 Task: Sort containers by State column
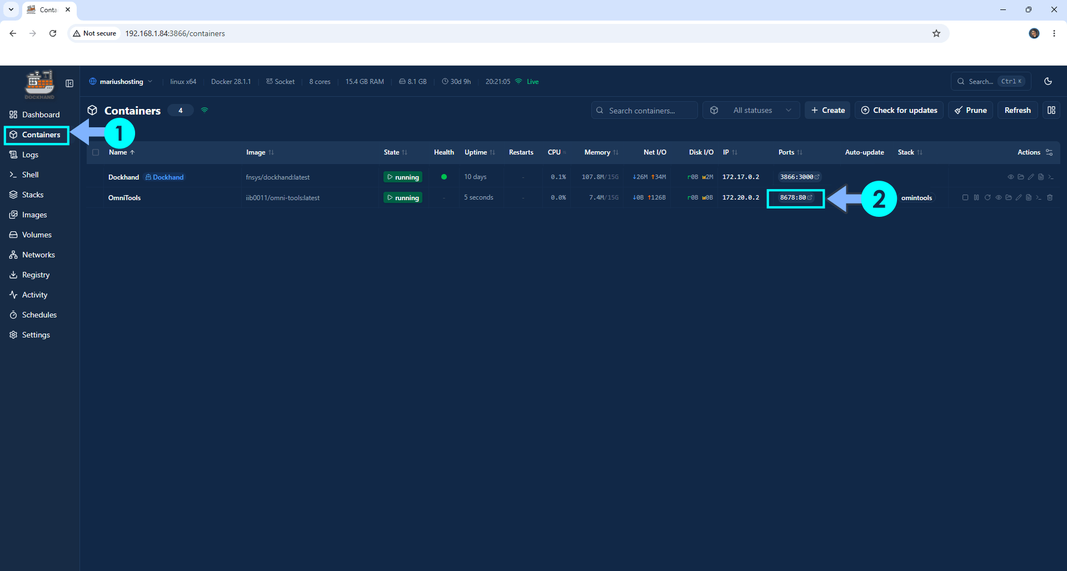tap(396, 152)
